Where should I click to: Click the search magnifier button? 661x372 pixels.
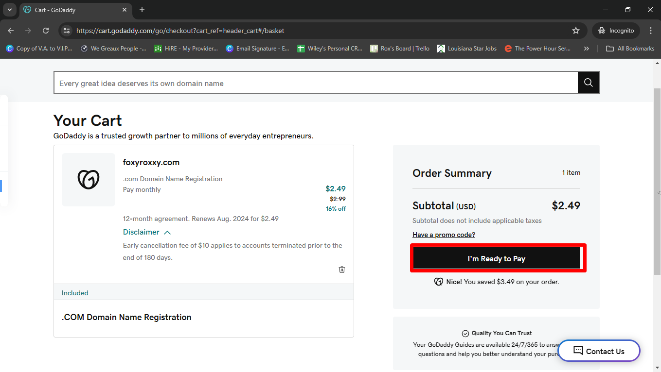(x=589, y=83)
